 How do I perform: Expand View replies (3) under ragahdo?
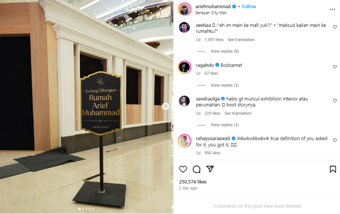coord(225,85)
